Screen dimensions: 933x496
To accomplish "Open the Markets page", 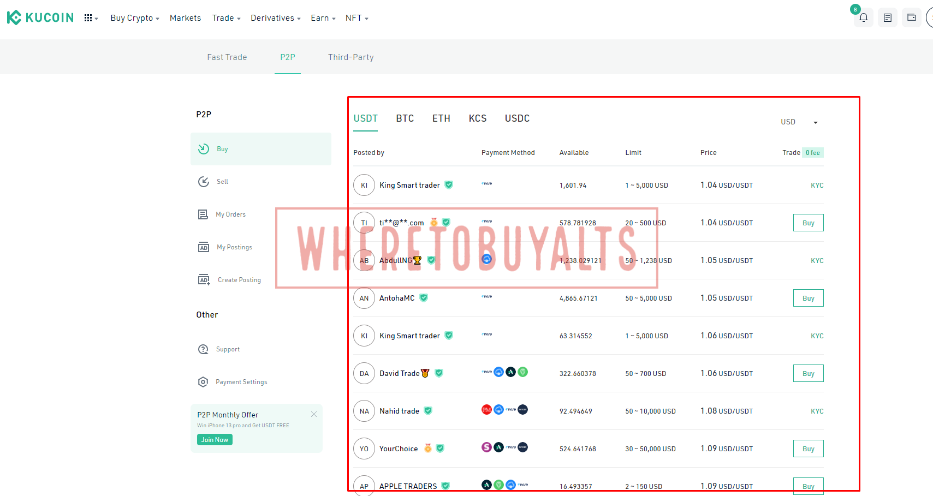I will pyautogui.click(x=185, y=18).
